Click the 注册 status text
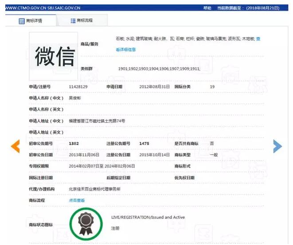 click(x=115, y=228)
